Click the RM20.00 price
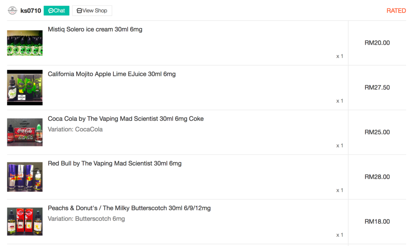The width and height of the screenshot is (415, 246). click(377, 43)
